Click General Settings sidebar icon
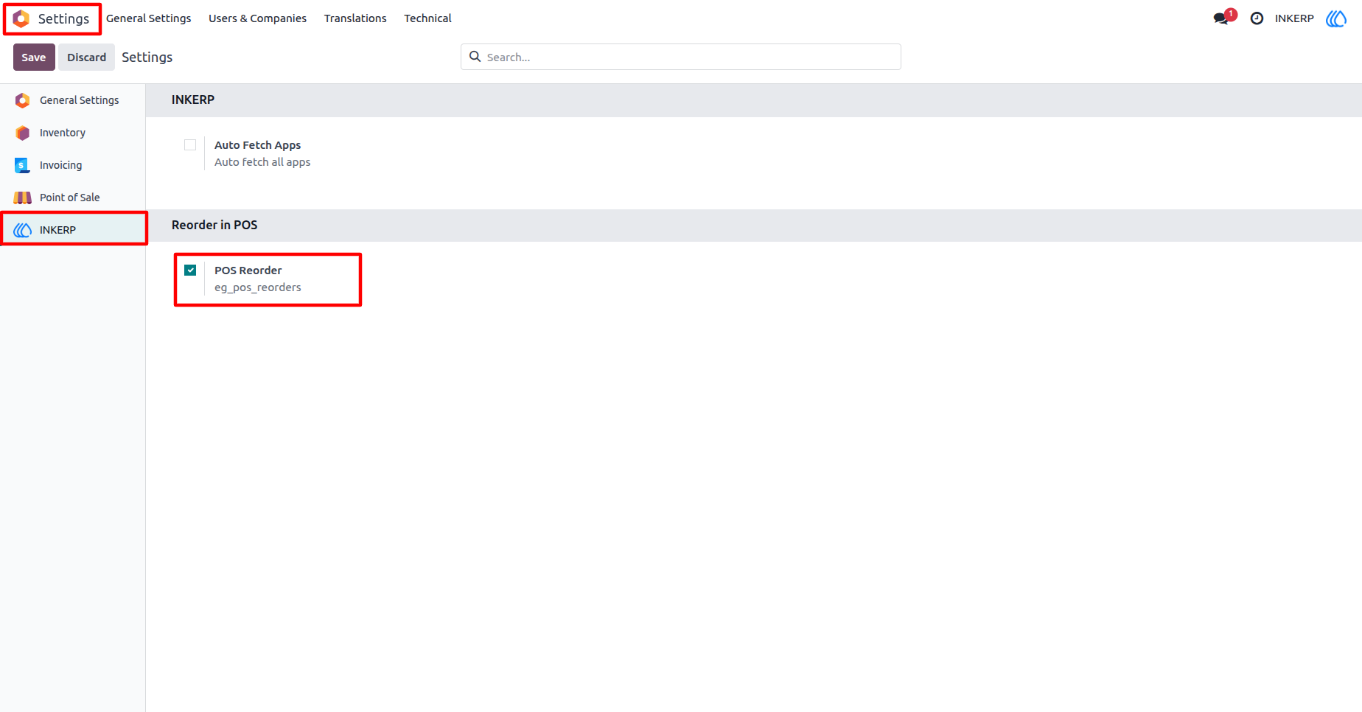 tap(23, 100)
